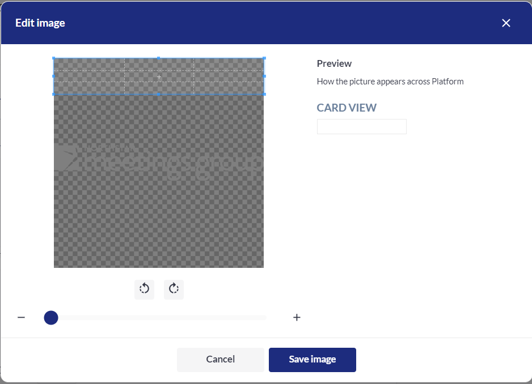Click the crop box top-right corner handle
This screenshot has width=532, height=384.
coord(264,58)
